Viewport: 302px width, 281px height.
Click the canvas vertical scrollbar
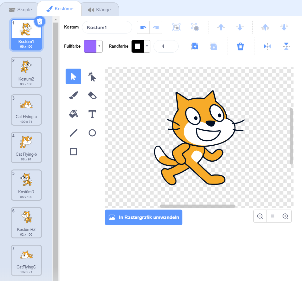[291, 136]
